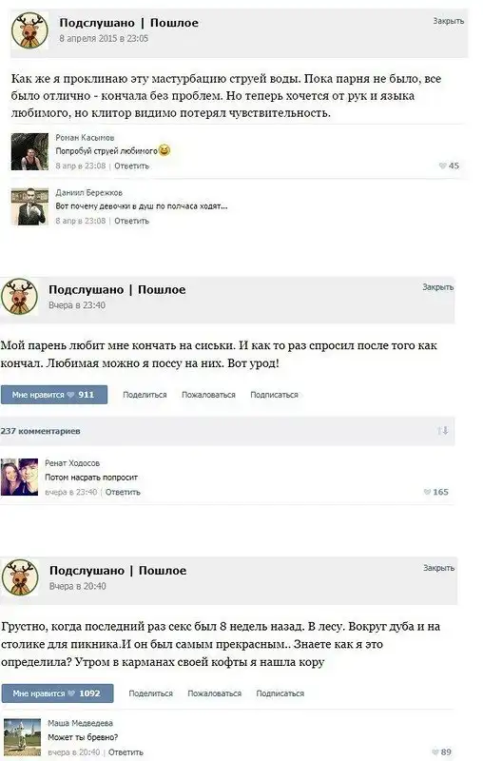The width and height of the screenshot is (483, 761).
Task: Open Роман Касымов's profile photo thumbnail
Action: click(30, 151)
